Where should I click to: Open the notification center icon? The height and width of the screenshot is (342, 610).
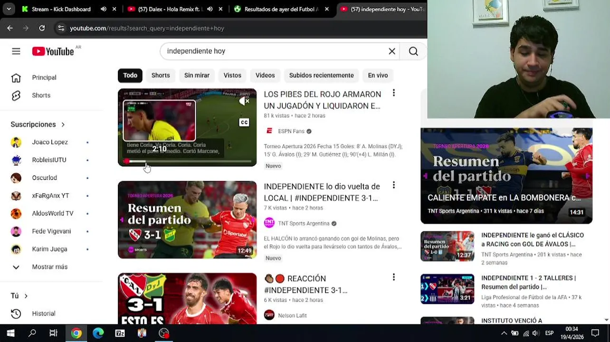click(595, 333)
